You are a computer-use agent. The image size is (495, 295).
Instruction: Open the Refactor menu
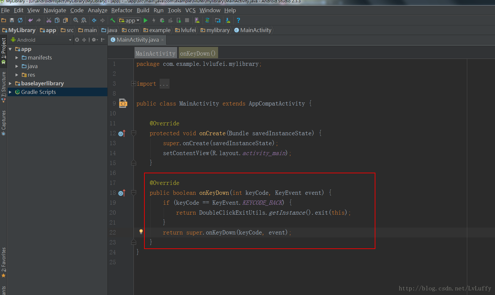[x=122, y=10]
